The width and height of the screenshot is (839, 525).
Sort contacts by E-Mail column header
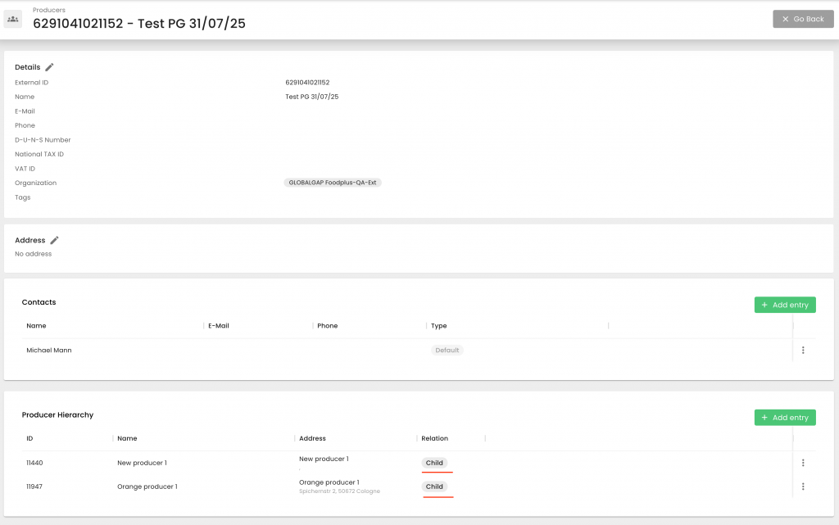(x=219, y=326)
